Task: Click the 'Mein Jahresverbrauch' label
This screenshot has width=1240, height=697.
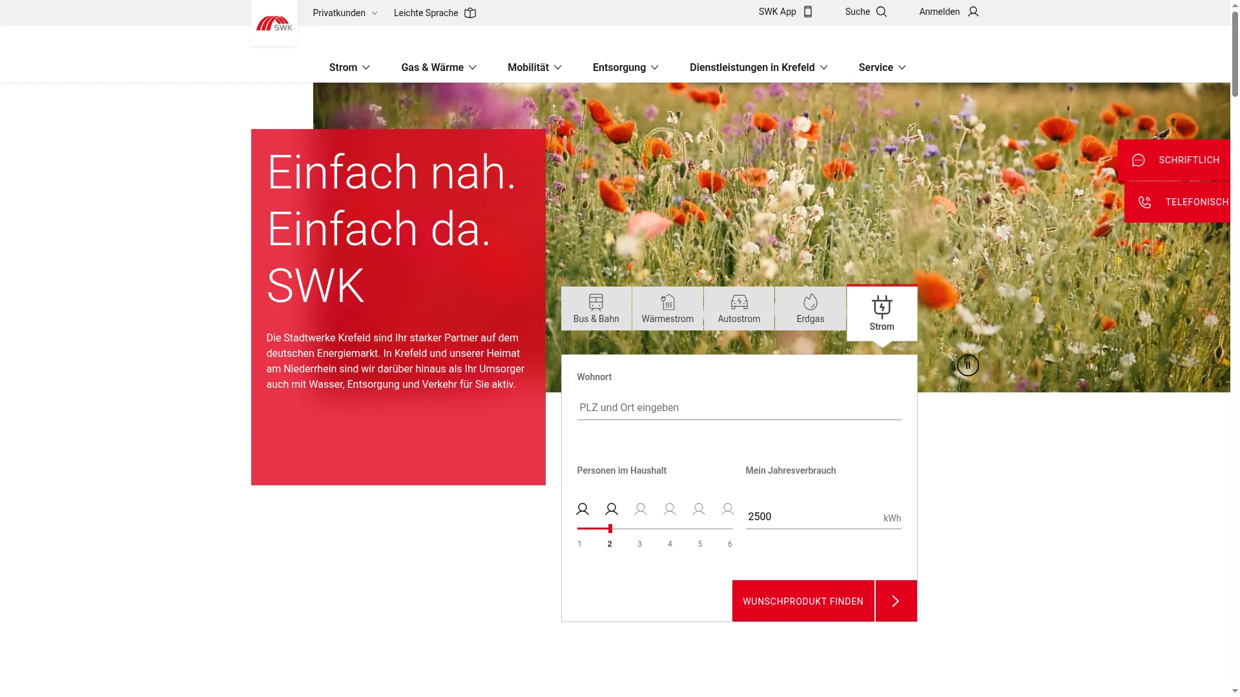Action: (x=790, y=470)
